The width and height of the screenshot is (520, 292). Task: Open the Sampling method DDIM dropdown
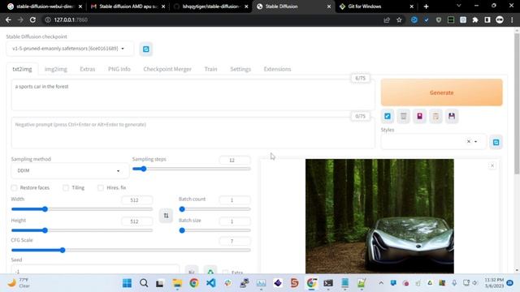(x=69, y=170)
